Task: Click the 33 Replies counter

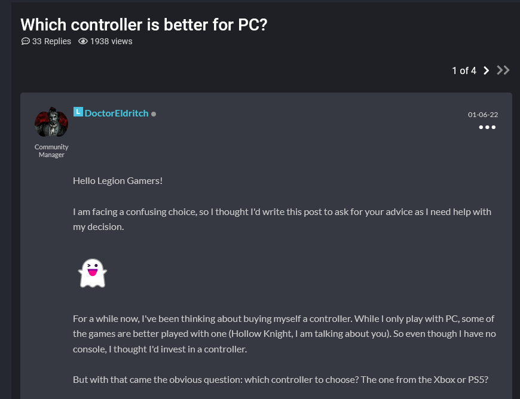Action: (x=51, y=41)
